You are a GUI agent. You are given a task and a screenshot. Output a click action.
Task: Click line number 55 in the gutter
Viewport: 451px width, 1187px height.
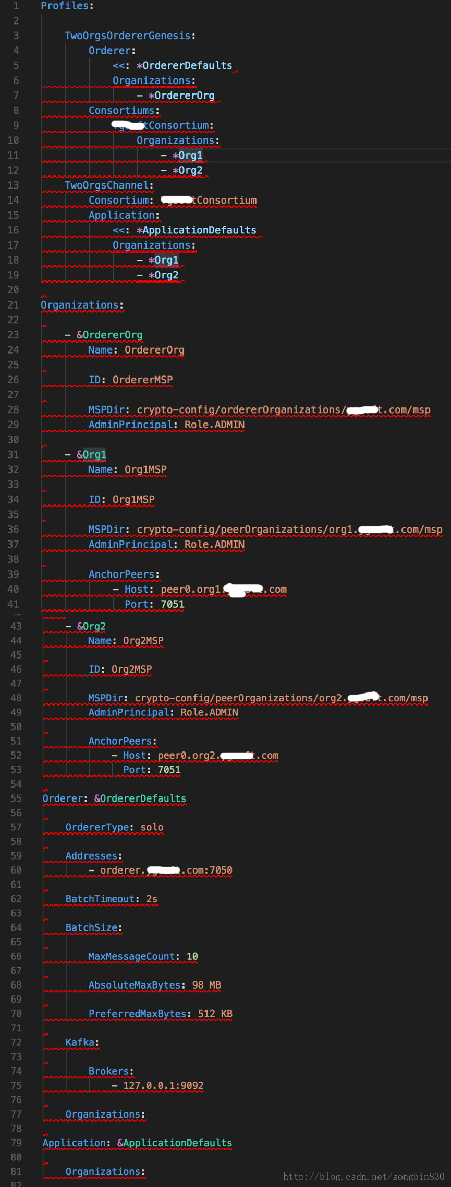(x=16, y=798)
